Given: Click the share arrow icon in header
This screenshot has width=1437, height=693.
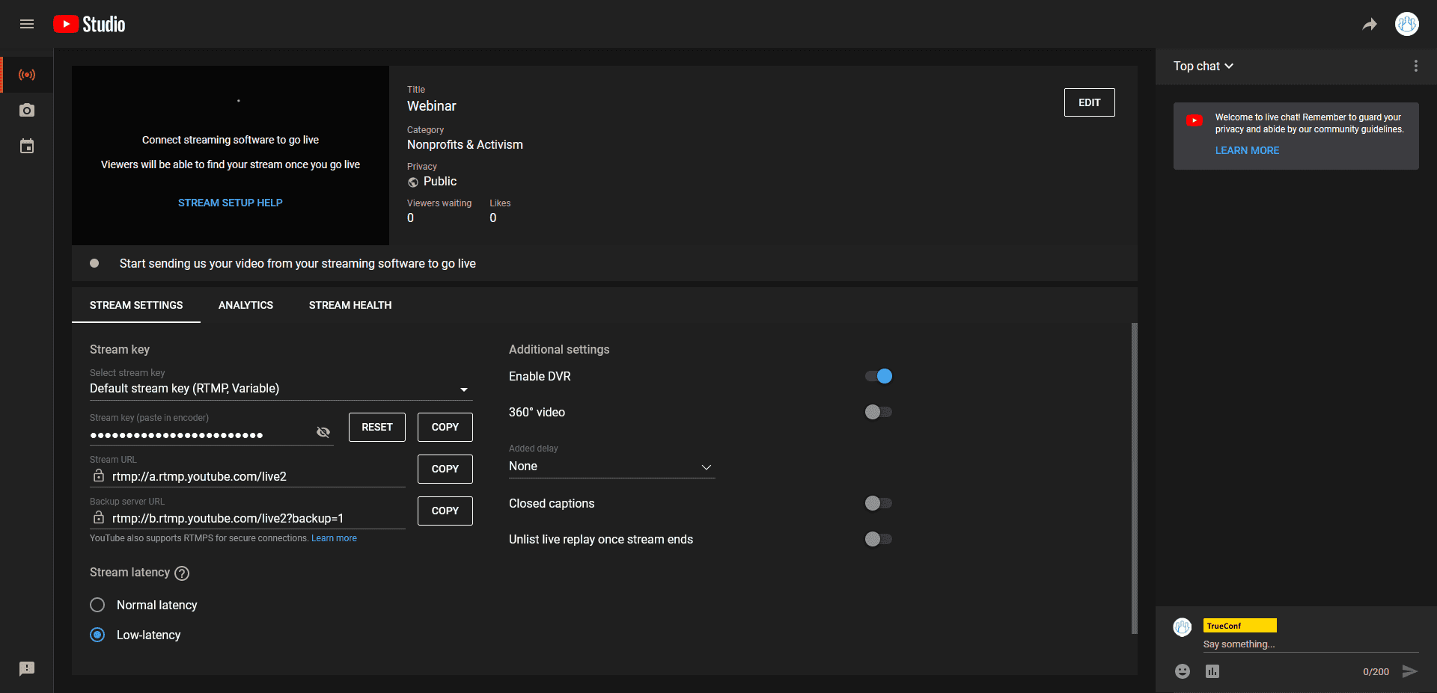Looking at the screenshot, I should 1370,24.
